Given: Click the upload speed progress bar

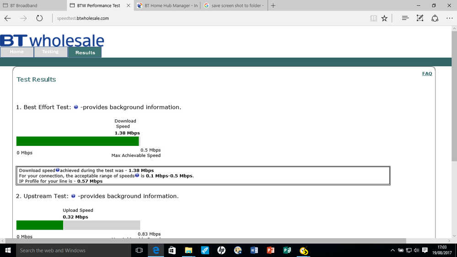Looking at the screenshot, I should (x=78, y=225).
